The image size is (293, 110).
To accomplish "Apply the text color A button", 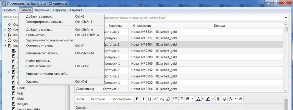I will coord(199,99).
